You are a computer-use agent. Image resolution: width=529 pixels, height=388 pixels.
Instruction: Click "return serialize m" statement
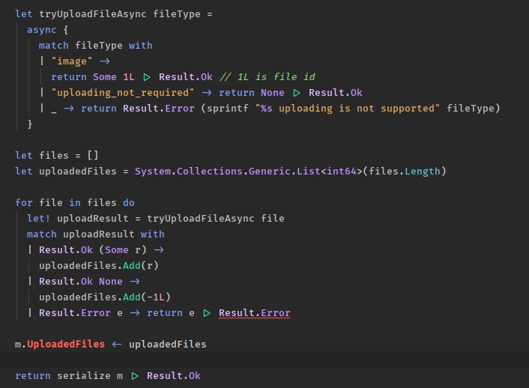69,376
